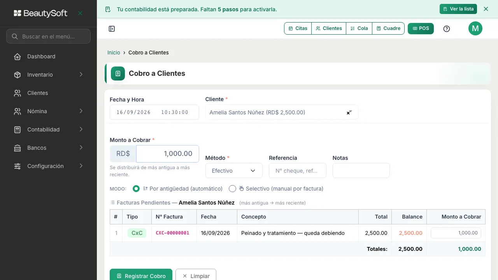Click Registrar Cobro button
The height and width of the screenshot is (280, 498).
coord(141,275)
